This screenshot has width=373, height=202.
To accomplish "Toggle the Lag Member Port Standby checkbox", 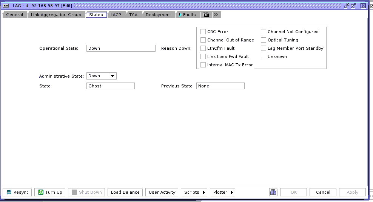I will click(264, 48).
